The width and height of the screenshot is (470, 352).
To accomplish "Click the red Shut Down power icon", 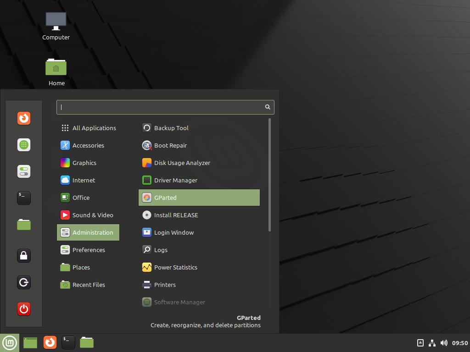I will point(24,309).
